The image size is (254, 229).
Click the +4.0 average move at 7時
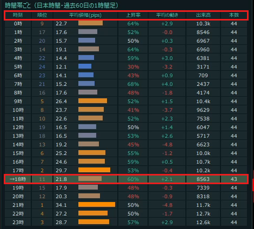[x=167, y=84]
